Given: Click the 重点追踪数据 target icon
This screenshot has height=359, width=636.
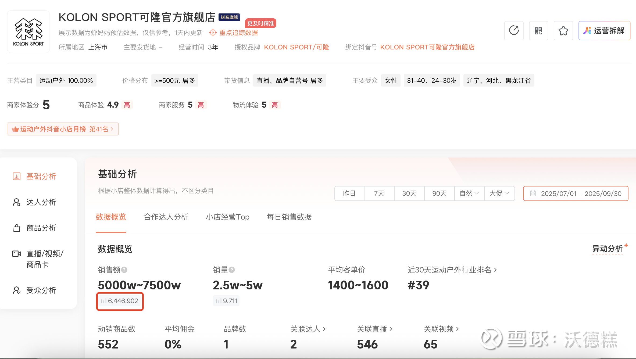Looking at the screenshot, I should pos(213,33).
